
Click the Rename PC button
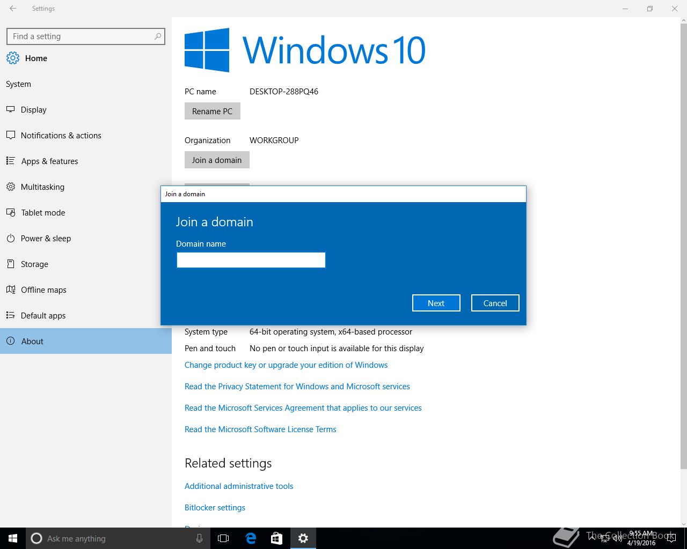[213, 111]
